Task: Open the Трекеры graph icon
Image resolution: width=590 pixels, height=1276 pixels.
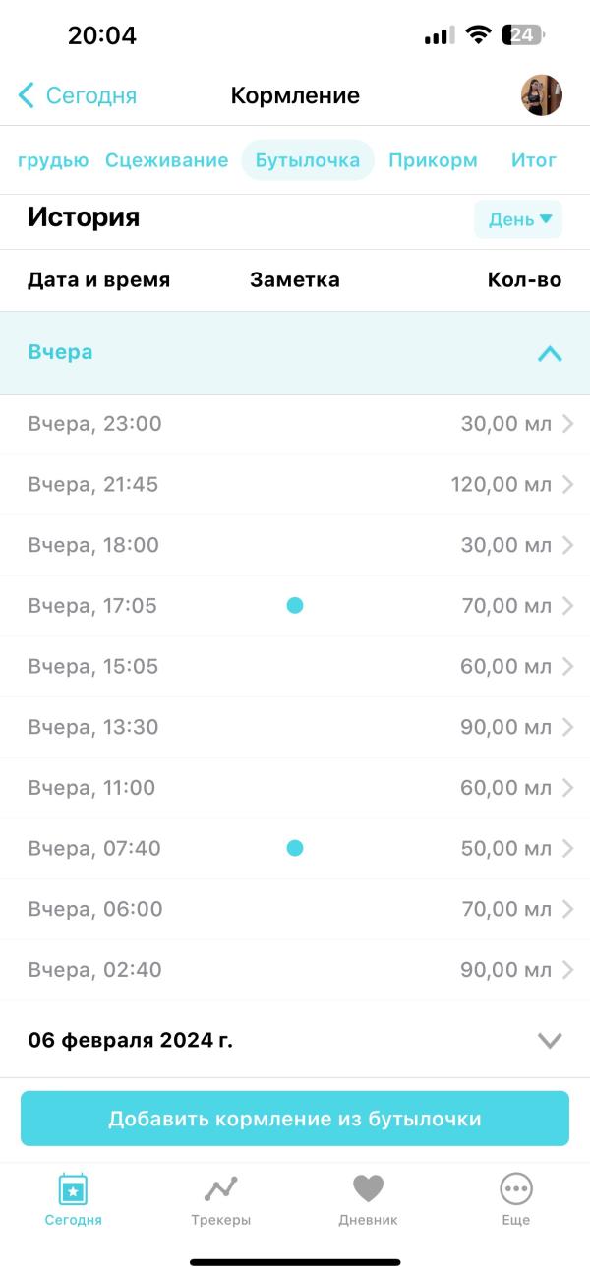Action: click(220, 1189)
